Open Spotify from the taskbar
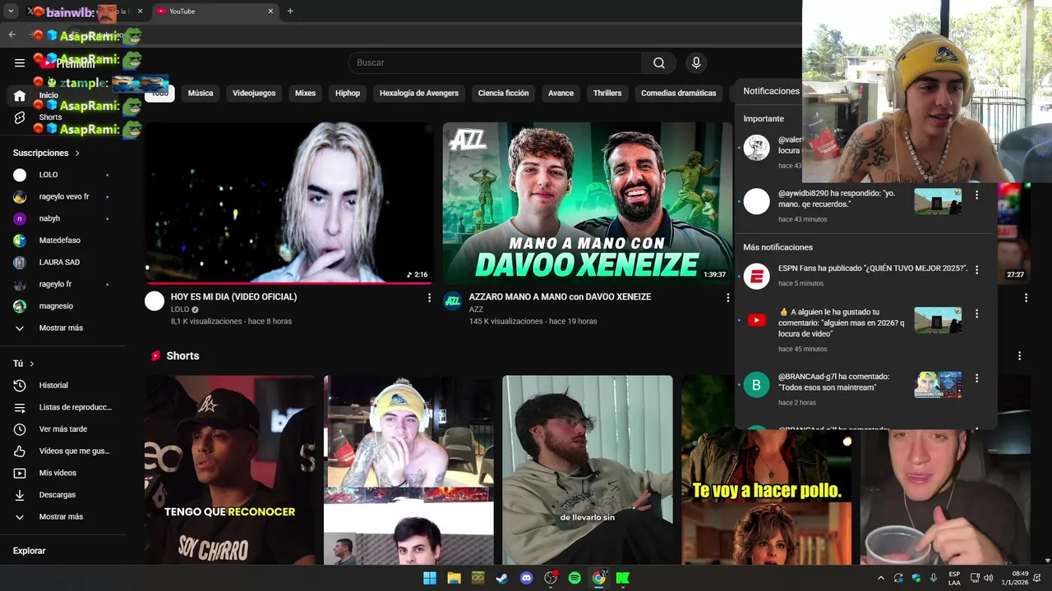 [x=574, y=578]
